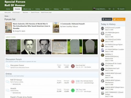Click the Discussion Forum speech bubble icon
The image size is (131, 98).
tap(8, 66)
